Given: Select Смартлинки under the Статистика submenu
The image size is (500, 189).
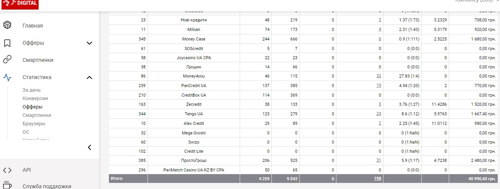Looking at the screenshot, I should pos(37,115).
